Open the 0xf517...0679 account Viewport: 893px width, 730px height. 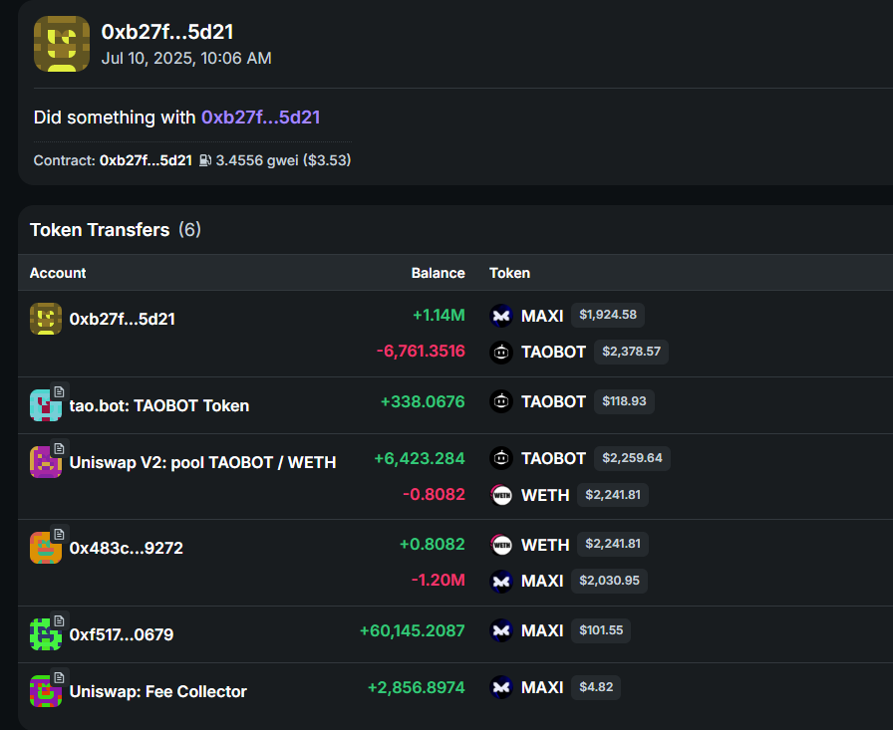tap(122, 634)
